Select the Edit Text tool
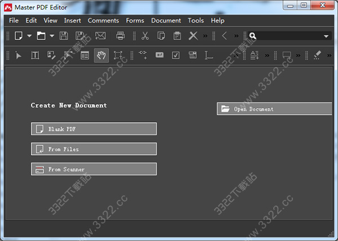 [x=35, y=55]
